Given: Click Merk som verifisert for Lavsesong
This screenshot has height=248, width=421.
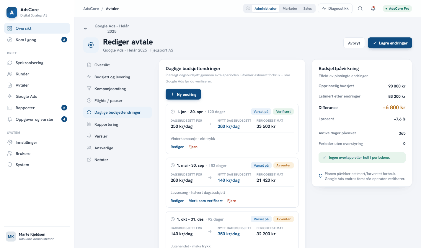Looking at the screenshot, I should pyautogui.click(x=205, y=201).
